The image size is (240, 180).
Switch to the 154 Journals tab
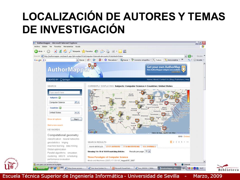click(x=149, y=147)
